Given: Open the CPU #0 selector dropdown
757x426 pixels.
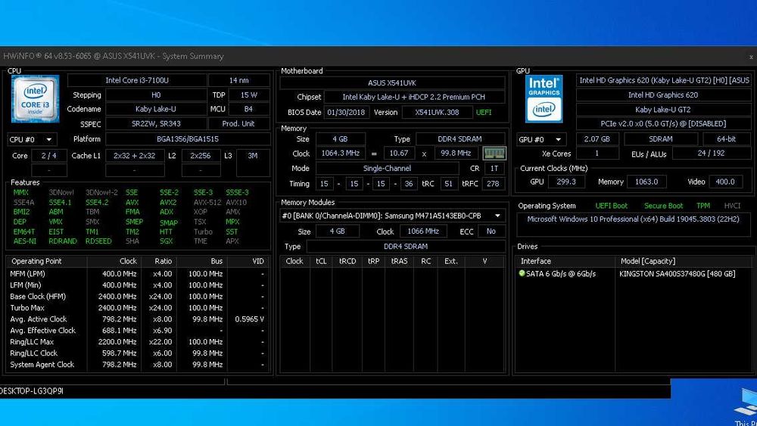Looking at the screenshot, I should coord(32,139).
